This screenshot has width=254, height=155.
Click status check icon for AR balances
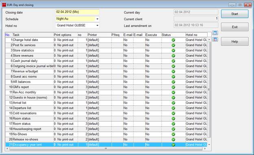point(173,82)
